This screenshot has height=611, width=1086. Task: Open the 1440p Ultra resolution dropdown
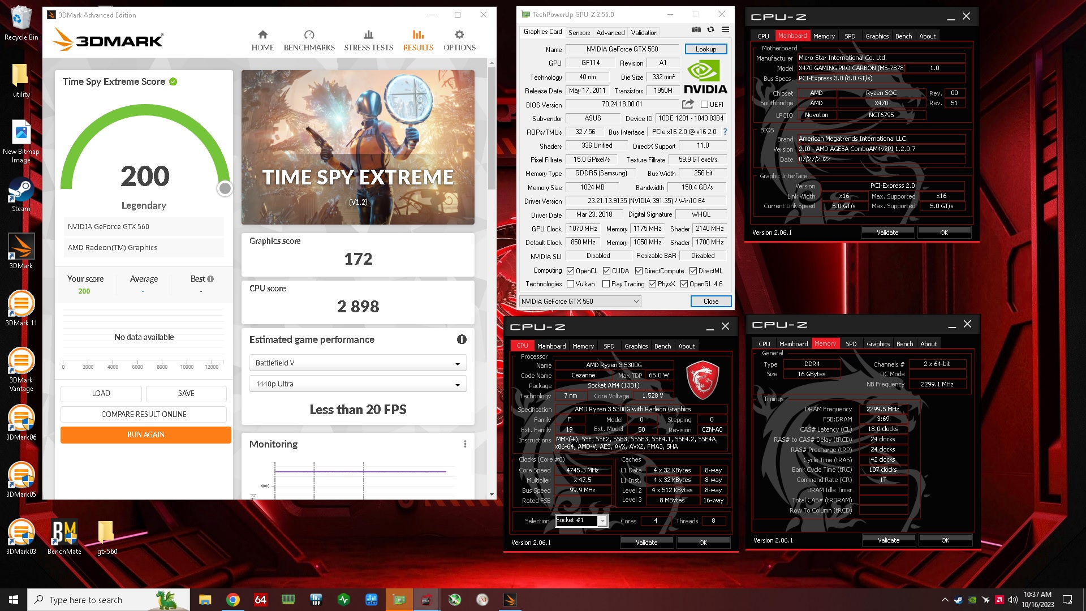[x=357, y=384]
